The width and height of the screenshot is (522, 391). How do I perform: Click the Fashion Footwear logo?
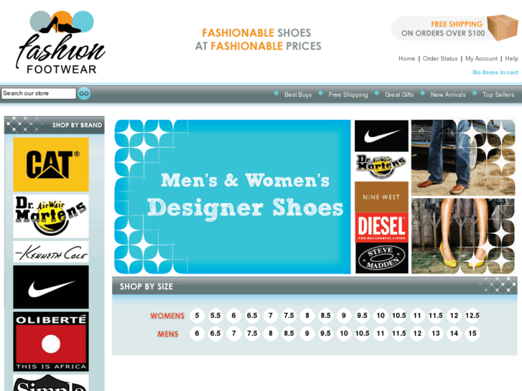pyautogui.click(x=60, y=42)
